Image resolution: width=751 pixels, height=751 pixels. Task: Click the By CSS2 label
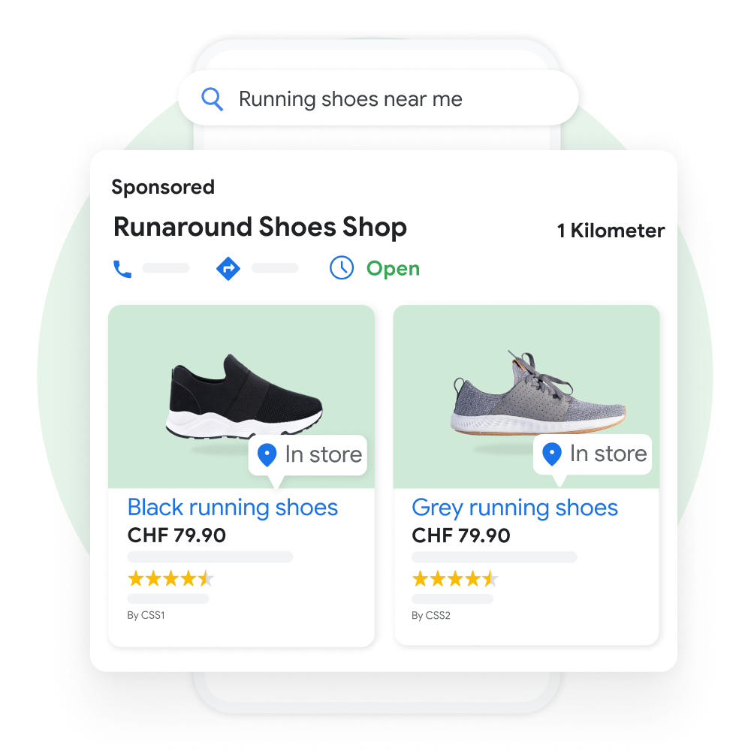[x=431, y=616]
